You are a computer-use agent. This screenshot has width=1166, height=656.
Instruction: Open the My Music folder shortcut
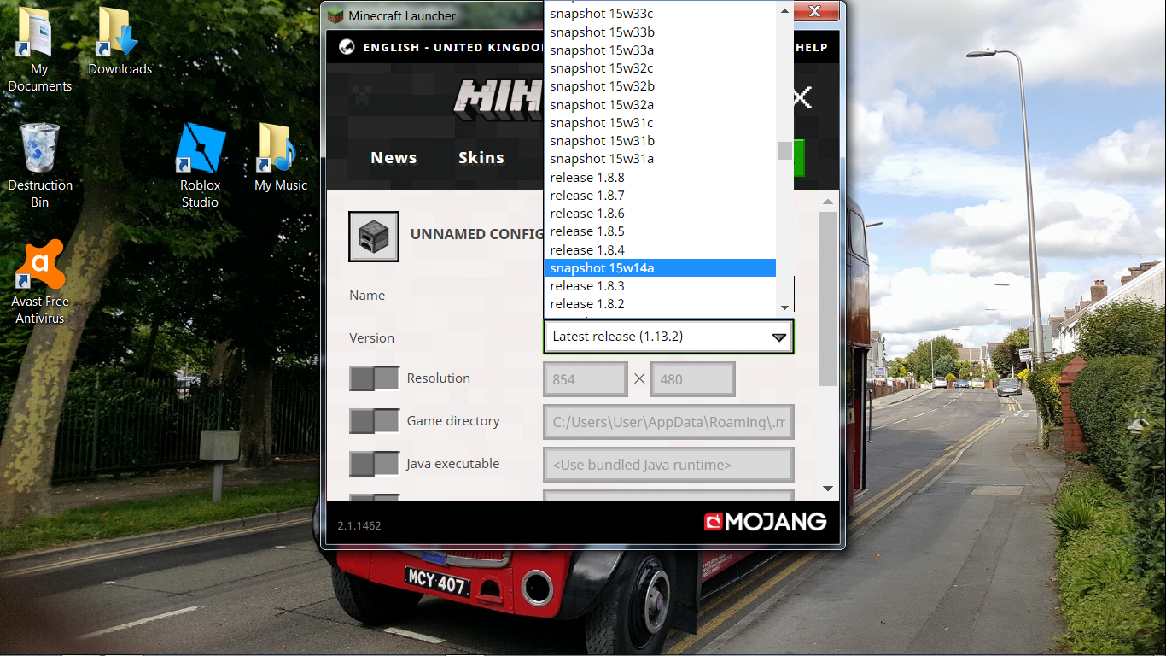(280, 157)
